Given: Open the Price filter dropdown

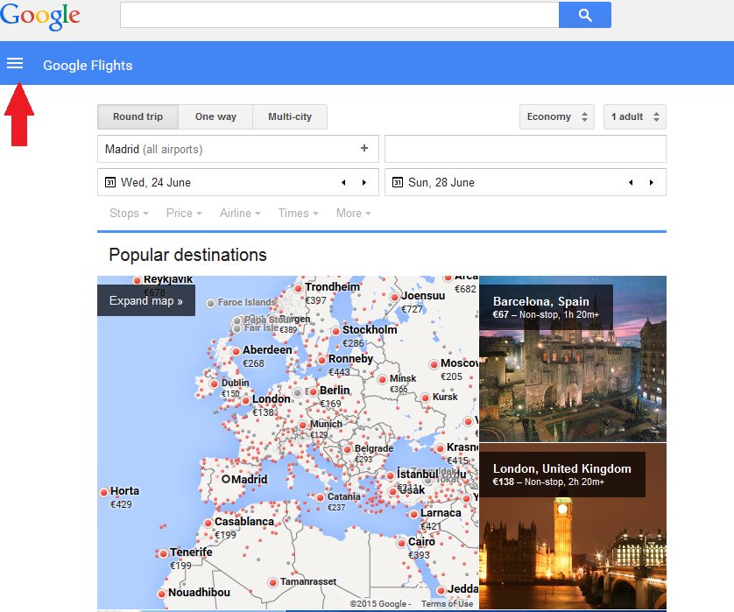Looking at the screenshot, I should click(184, 214).
